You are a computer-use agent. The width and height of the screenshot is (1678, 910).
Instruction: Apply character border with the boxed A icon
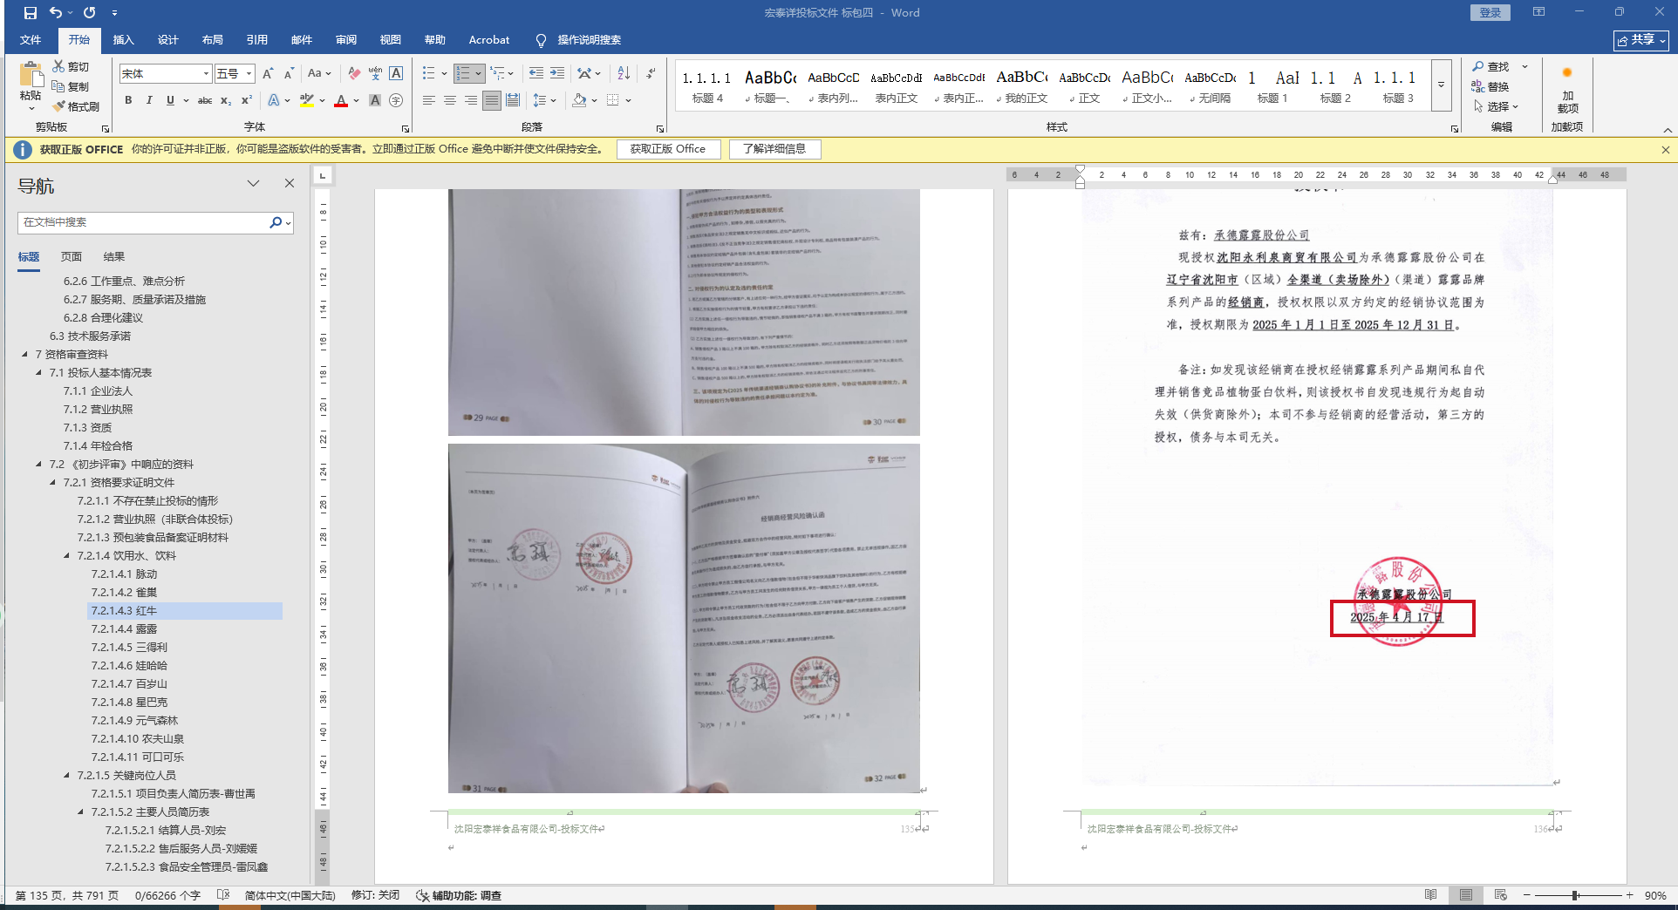click(396, 73)
